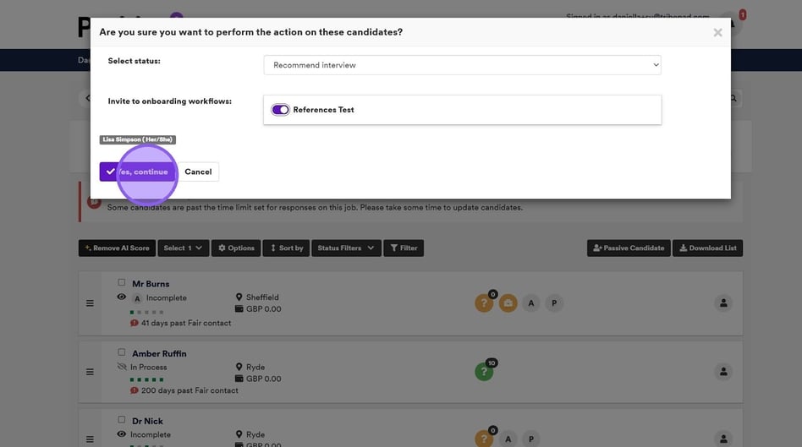
Task: Close the confirmation dialog with X
Action: point(717,33)
